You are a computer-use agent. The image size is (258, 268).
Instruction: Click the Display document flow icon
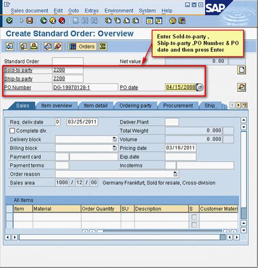(10, 46)
